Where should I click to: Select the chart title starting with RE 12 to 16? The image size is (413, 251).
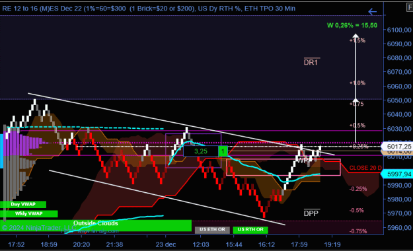149,9
